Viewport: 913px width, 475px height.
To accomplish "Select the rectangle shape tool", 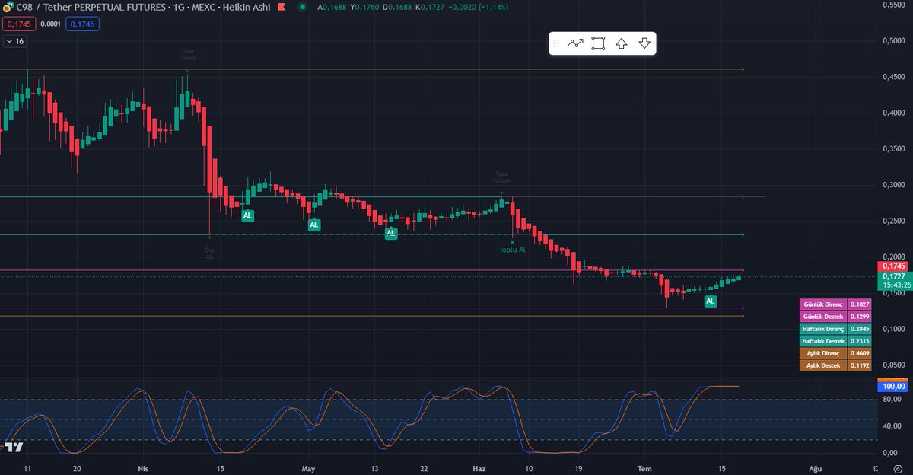I will tap(598, 43).
